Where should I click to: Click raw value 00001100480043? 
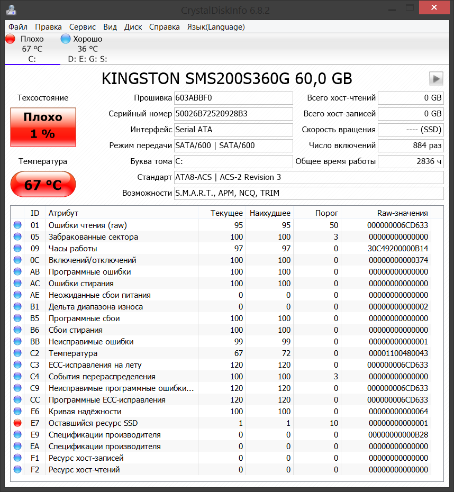pyautogui.click(x=398, y=353)
